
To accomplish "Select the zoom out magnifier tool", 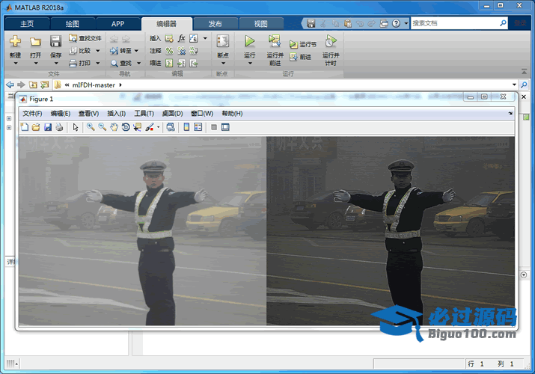I will [102, 127].
